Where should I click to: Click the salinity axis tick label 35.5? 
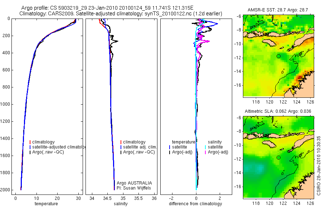pyautogui.click(x=138, y=198)
